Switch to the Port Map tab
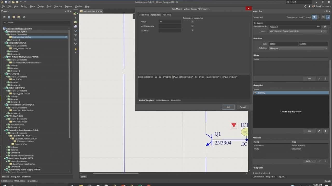Image resolution: width=332 pixels, height=186 pixels. 167,15
